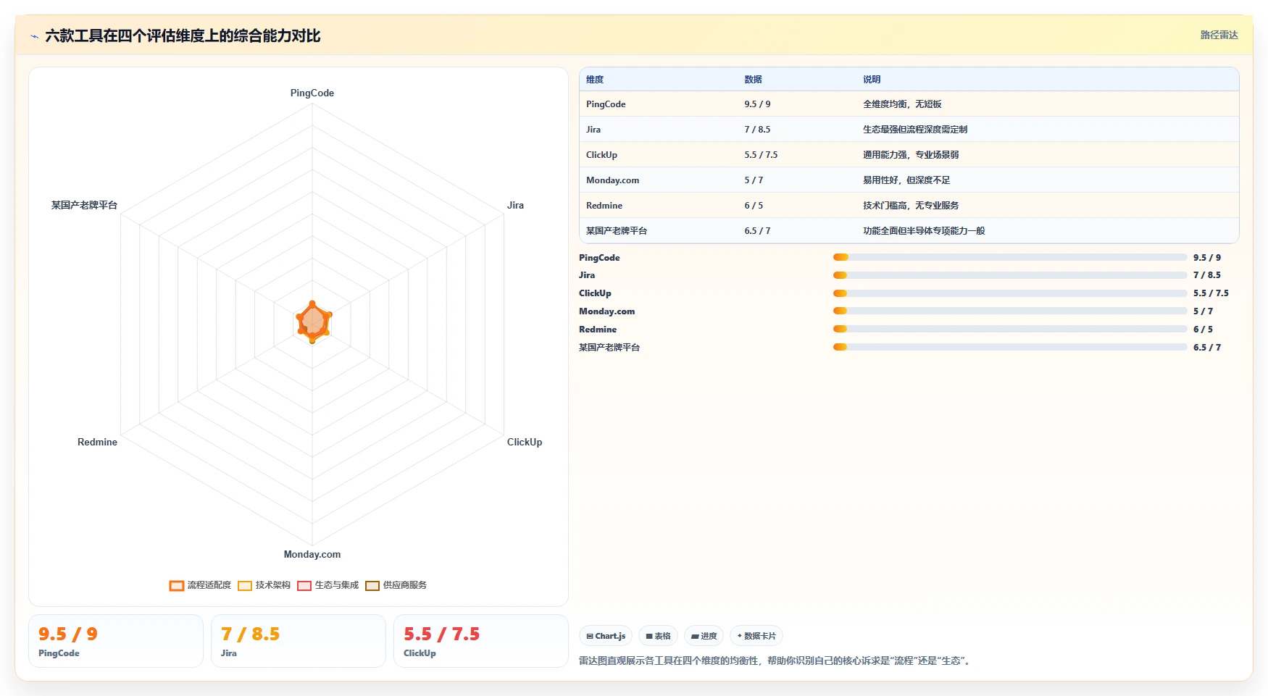Click the Monday.com label in the progress list
Screen dimensions: 1268x696
(x=606, y=311)
